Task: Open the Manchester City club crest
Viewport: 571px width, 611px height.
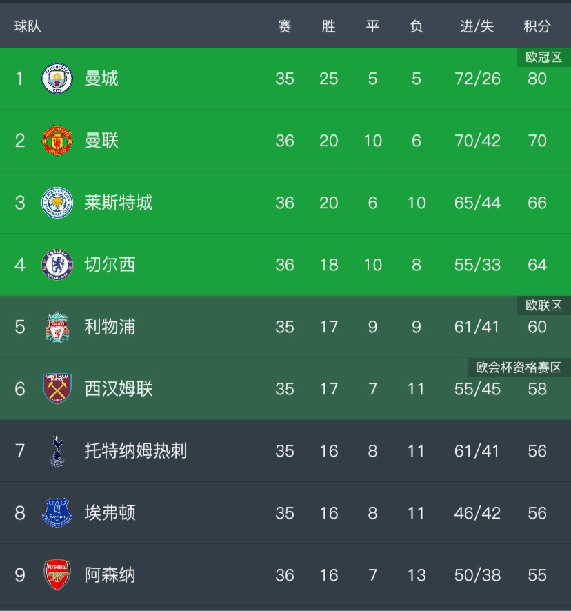Action: (57, 79)
